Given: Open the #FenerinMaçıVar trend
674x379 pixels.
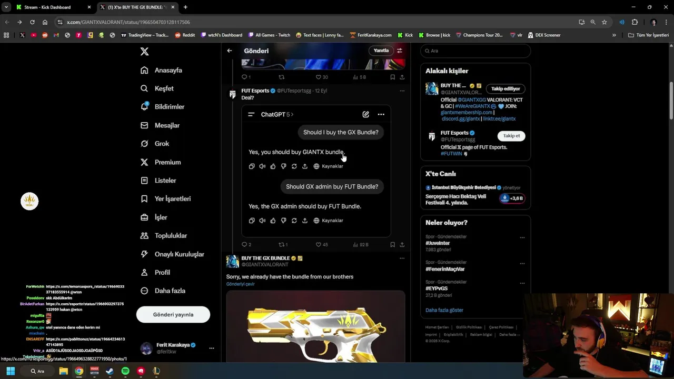Looking at the screenshot, I should [445, 269].
